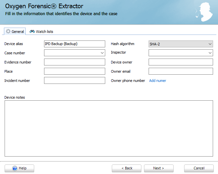Open the Hash algorithm SHA-2 dropdown
This screenshot has width=218, height=174.
(x=181, y=44)
